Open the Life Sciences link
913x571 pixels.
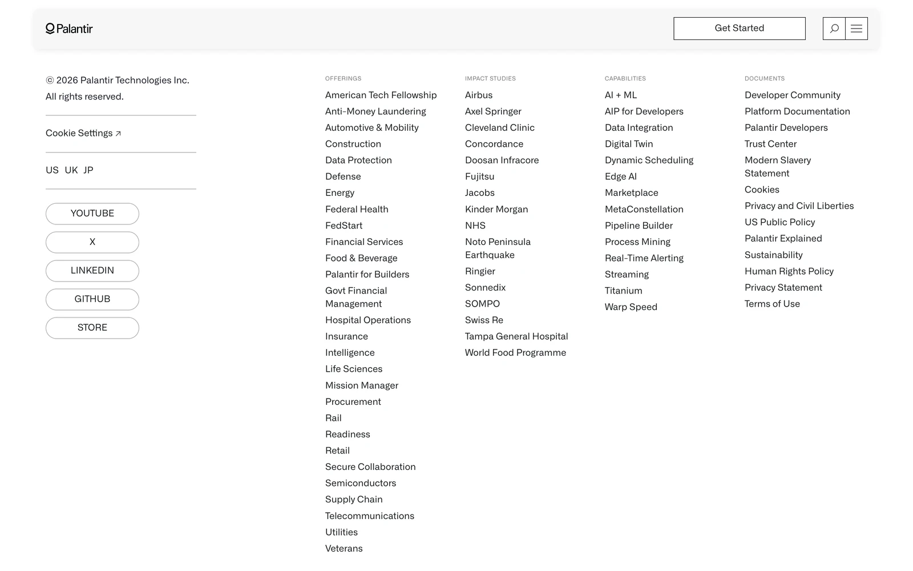pos(354,369)
